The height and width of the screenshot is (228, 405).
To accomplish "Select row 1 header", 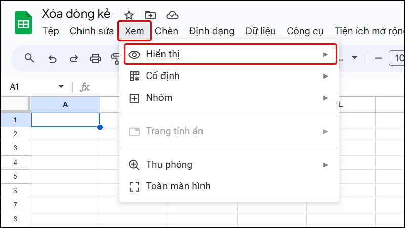I will [x=16, y=120].
